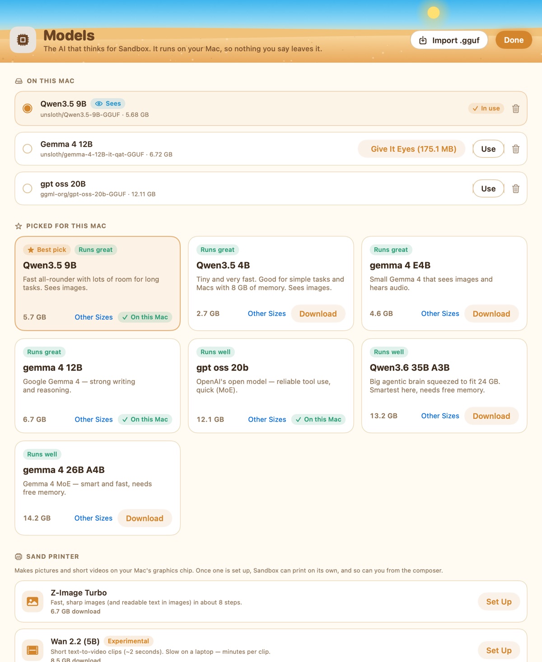Image resolution: width=542 pixels, height=662 pixels.
Task: Click Runs well badge on gpt oss 20b card
Action: [215, 352]
